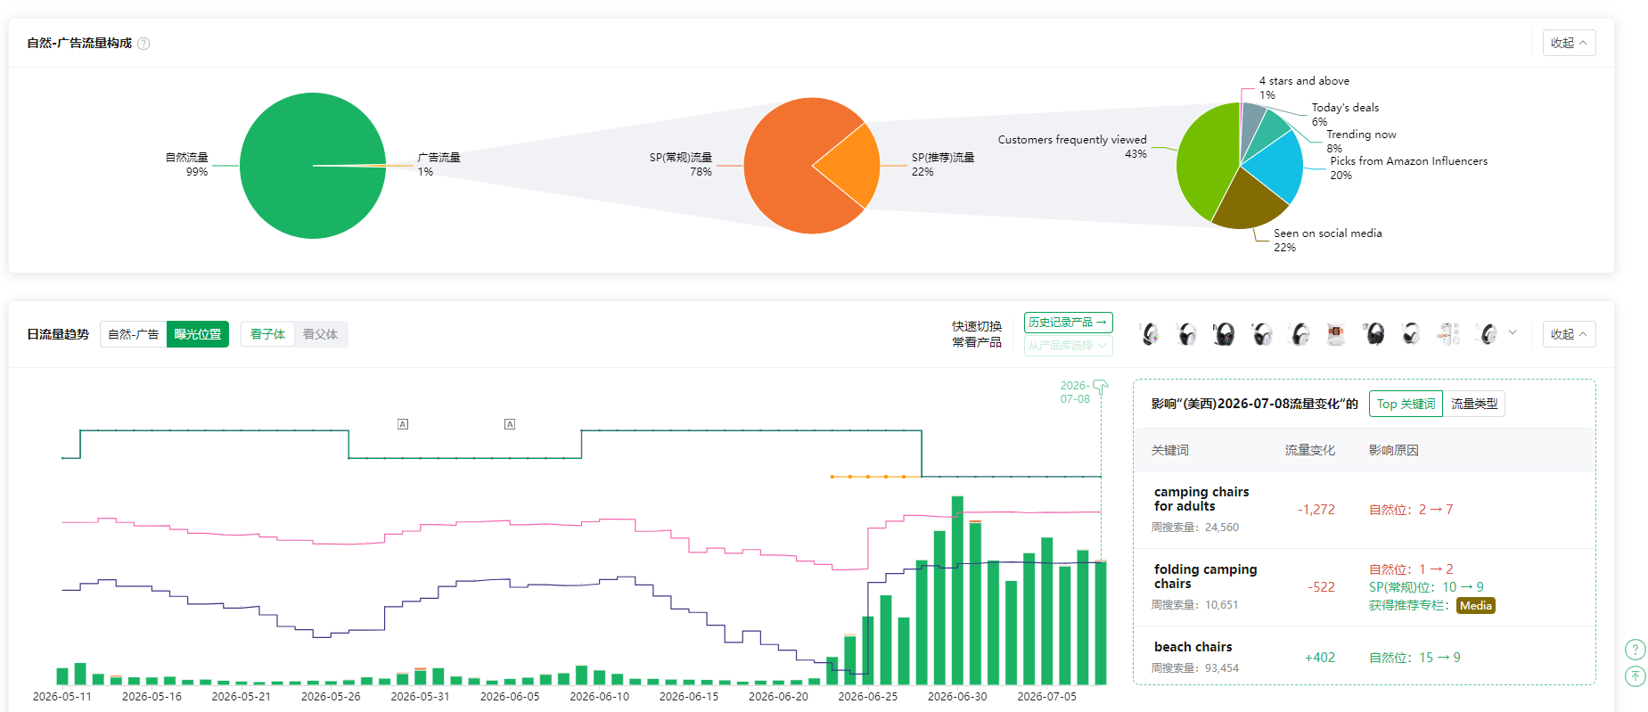Select the first headset product thumbnail

1150,334
